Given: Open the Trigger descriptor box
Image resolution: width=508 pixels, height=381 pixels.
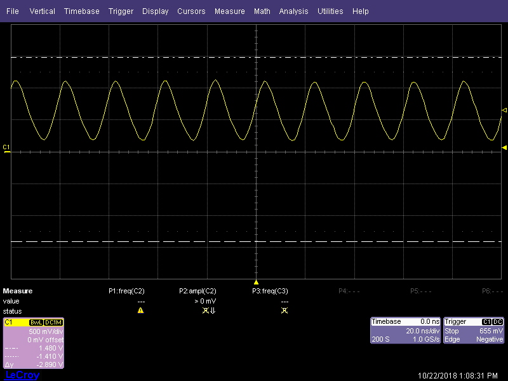Looking at the screenshot, I should click(x=474, y=330).
